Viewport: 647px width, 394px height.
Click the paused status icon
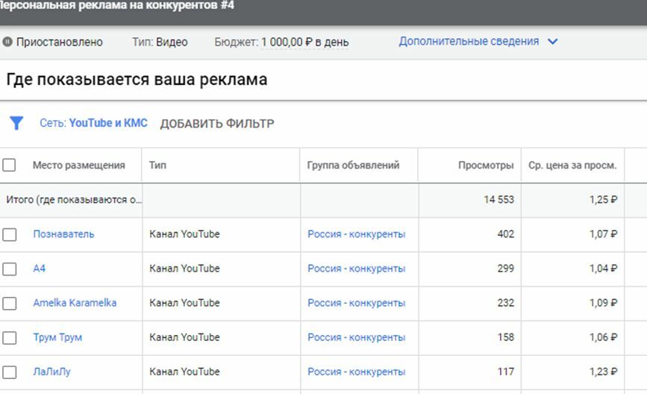7,42
